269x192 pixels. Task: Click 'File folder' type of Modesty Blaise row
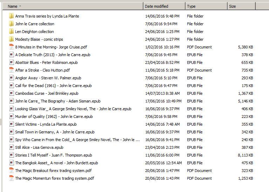[195, 39]
